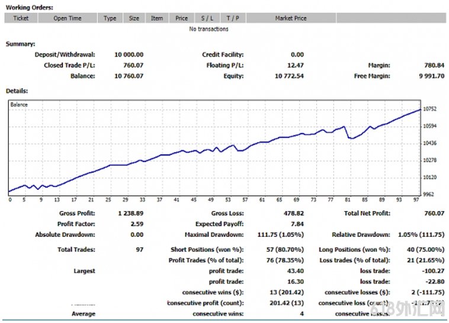This screenshot has width=449, height=323.
Task: Click the S / L column header
Action: point(207,18)
